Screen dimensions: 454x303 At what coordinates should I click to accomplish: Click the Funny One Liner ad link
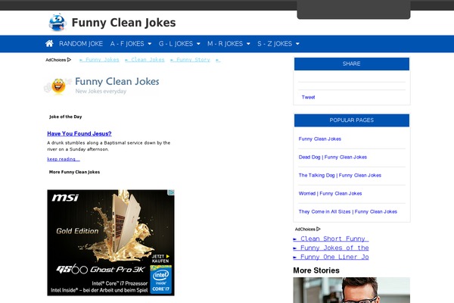point(331,257)
